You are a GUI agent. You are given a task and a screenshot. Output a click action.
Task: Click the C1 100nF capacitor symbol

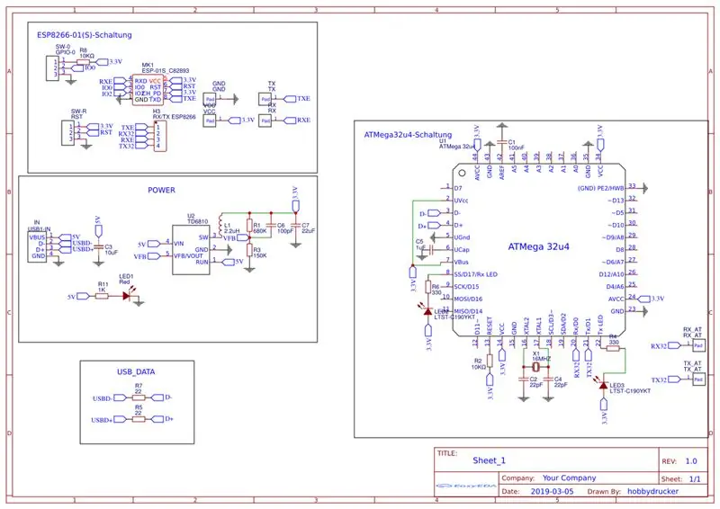(502, 142)
